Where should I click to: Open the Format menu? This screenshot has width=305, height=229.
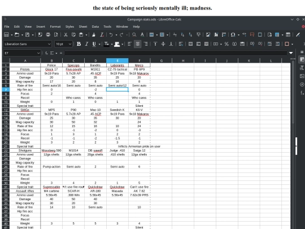click(55, 27)
